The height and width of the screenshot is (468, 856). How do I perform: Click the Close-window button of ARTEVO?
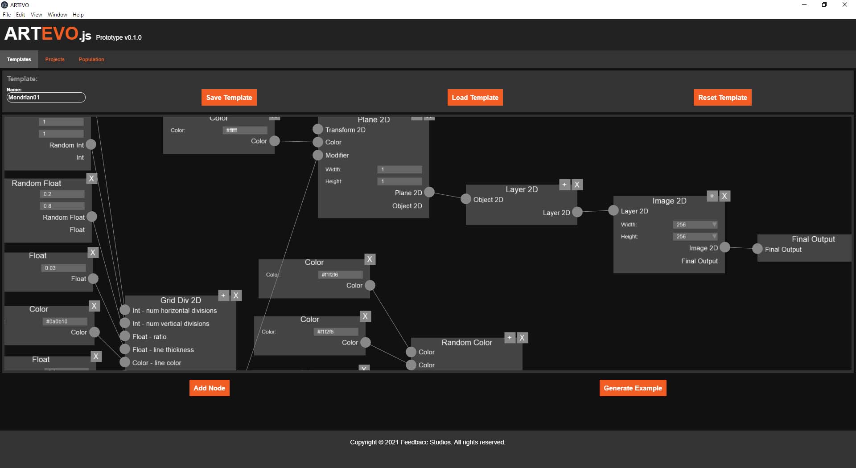(845, 4)
